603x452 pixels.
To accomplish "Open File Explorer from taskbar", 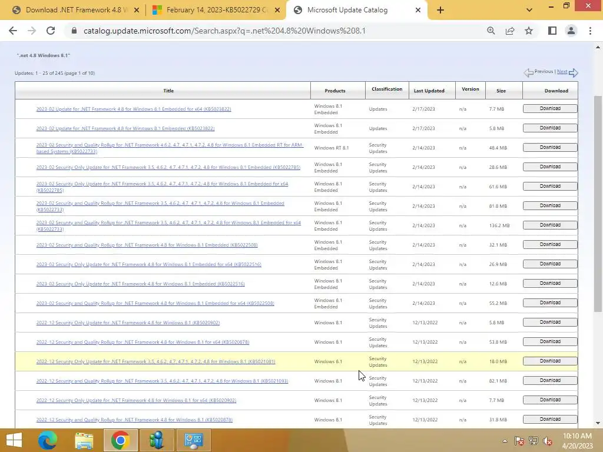I will tap(84, 440).
